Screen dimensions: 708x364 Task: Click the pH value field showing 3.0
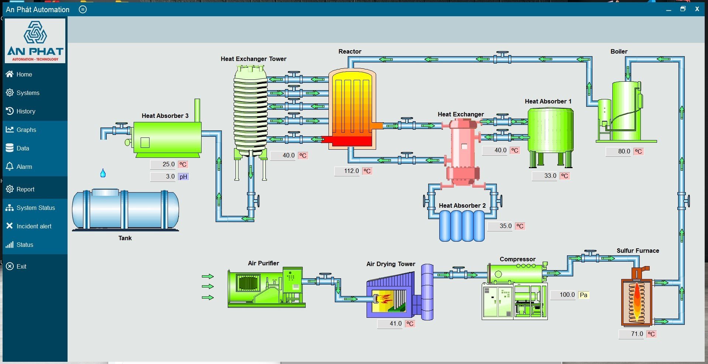coord(163,177)
